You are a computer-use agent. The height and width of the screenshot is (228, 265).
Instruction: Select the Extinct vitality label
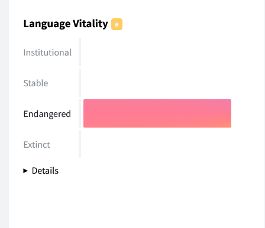pos(37,145)
